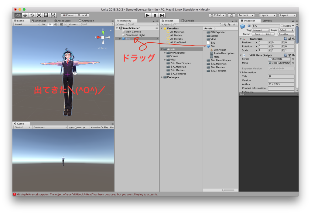
Task: Open the Layers dropdown
Action: pos(268,15)
